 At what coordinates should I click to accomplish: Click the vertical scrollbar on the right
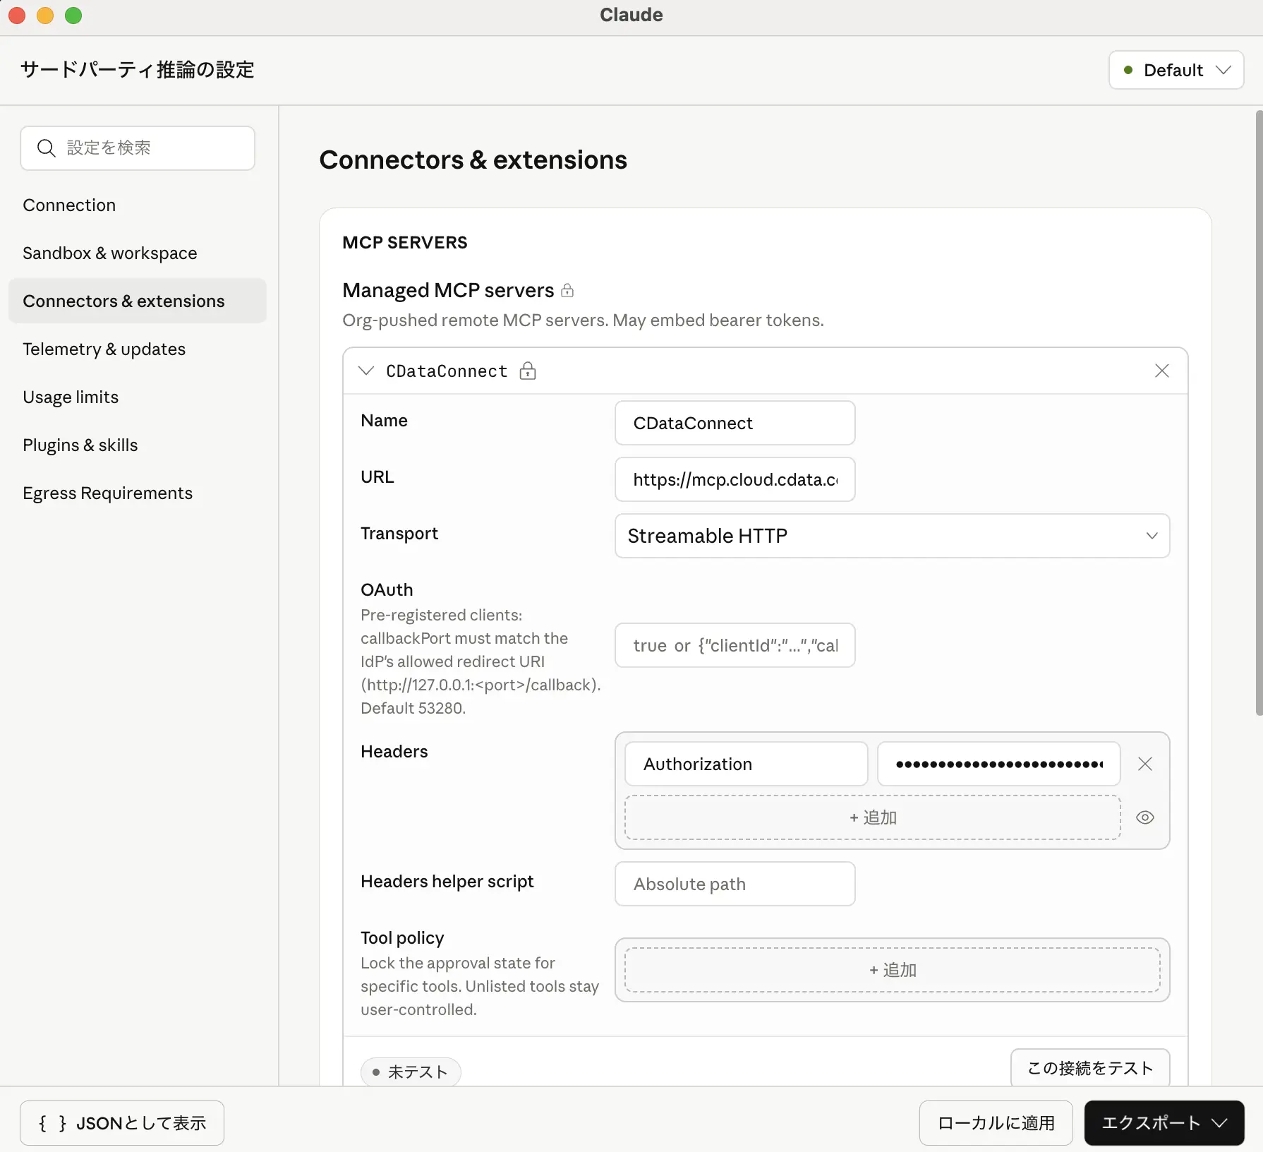(1259, 413)
